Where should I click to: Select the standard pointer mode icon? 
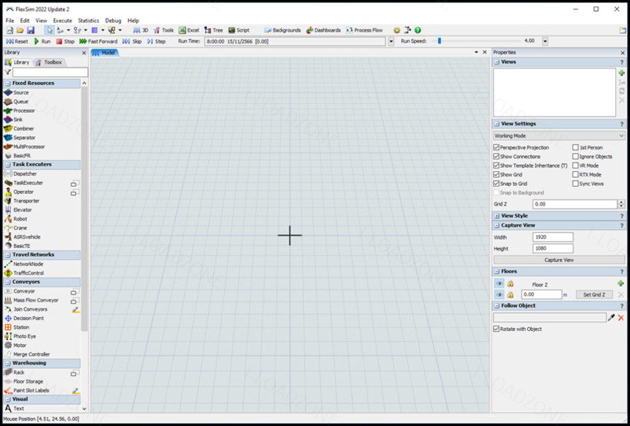coord(49,30)
